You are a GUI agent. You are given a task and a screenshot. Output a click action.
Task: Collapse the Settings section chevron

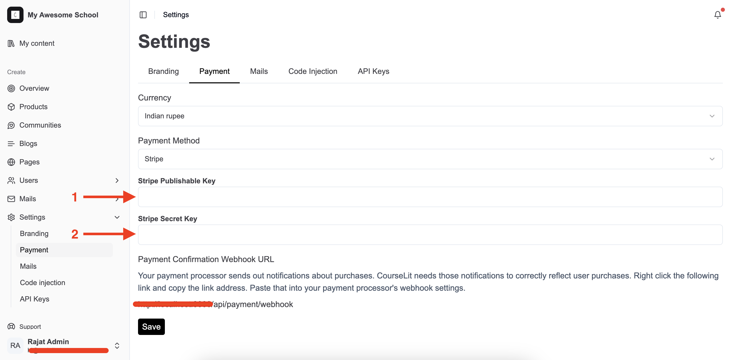click(117, 217)
